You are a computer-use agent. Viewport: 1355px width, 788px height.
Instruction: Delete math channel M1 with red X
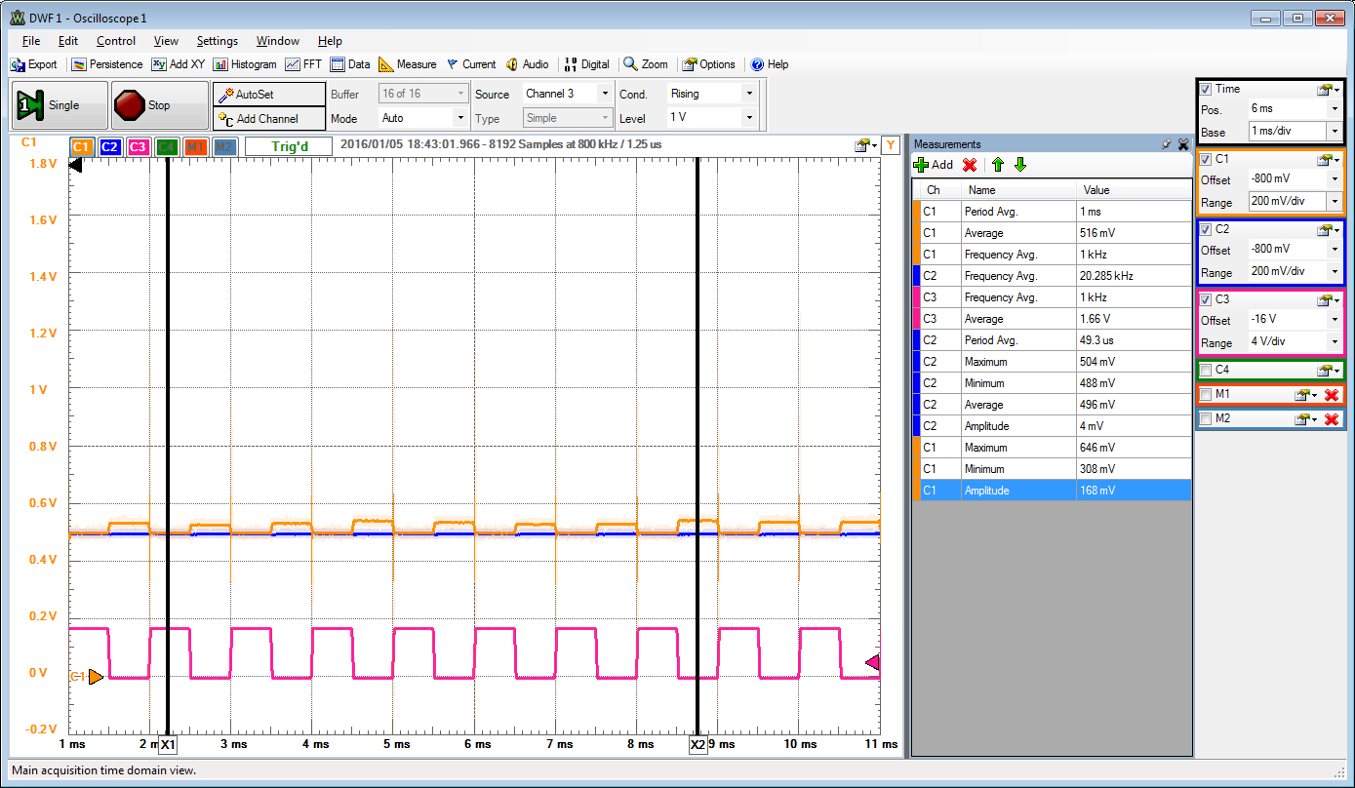pyautogui.click(x=1331, y=395)
